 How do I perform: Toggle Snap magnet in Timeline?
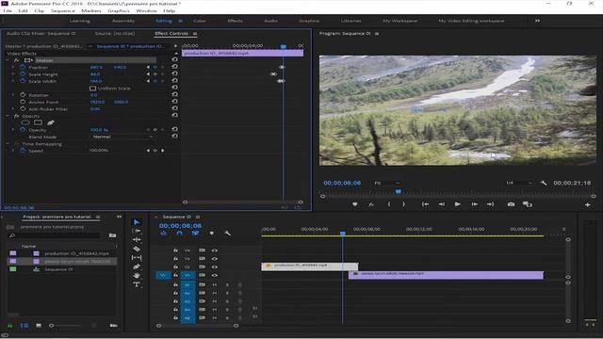[180, 234]
